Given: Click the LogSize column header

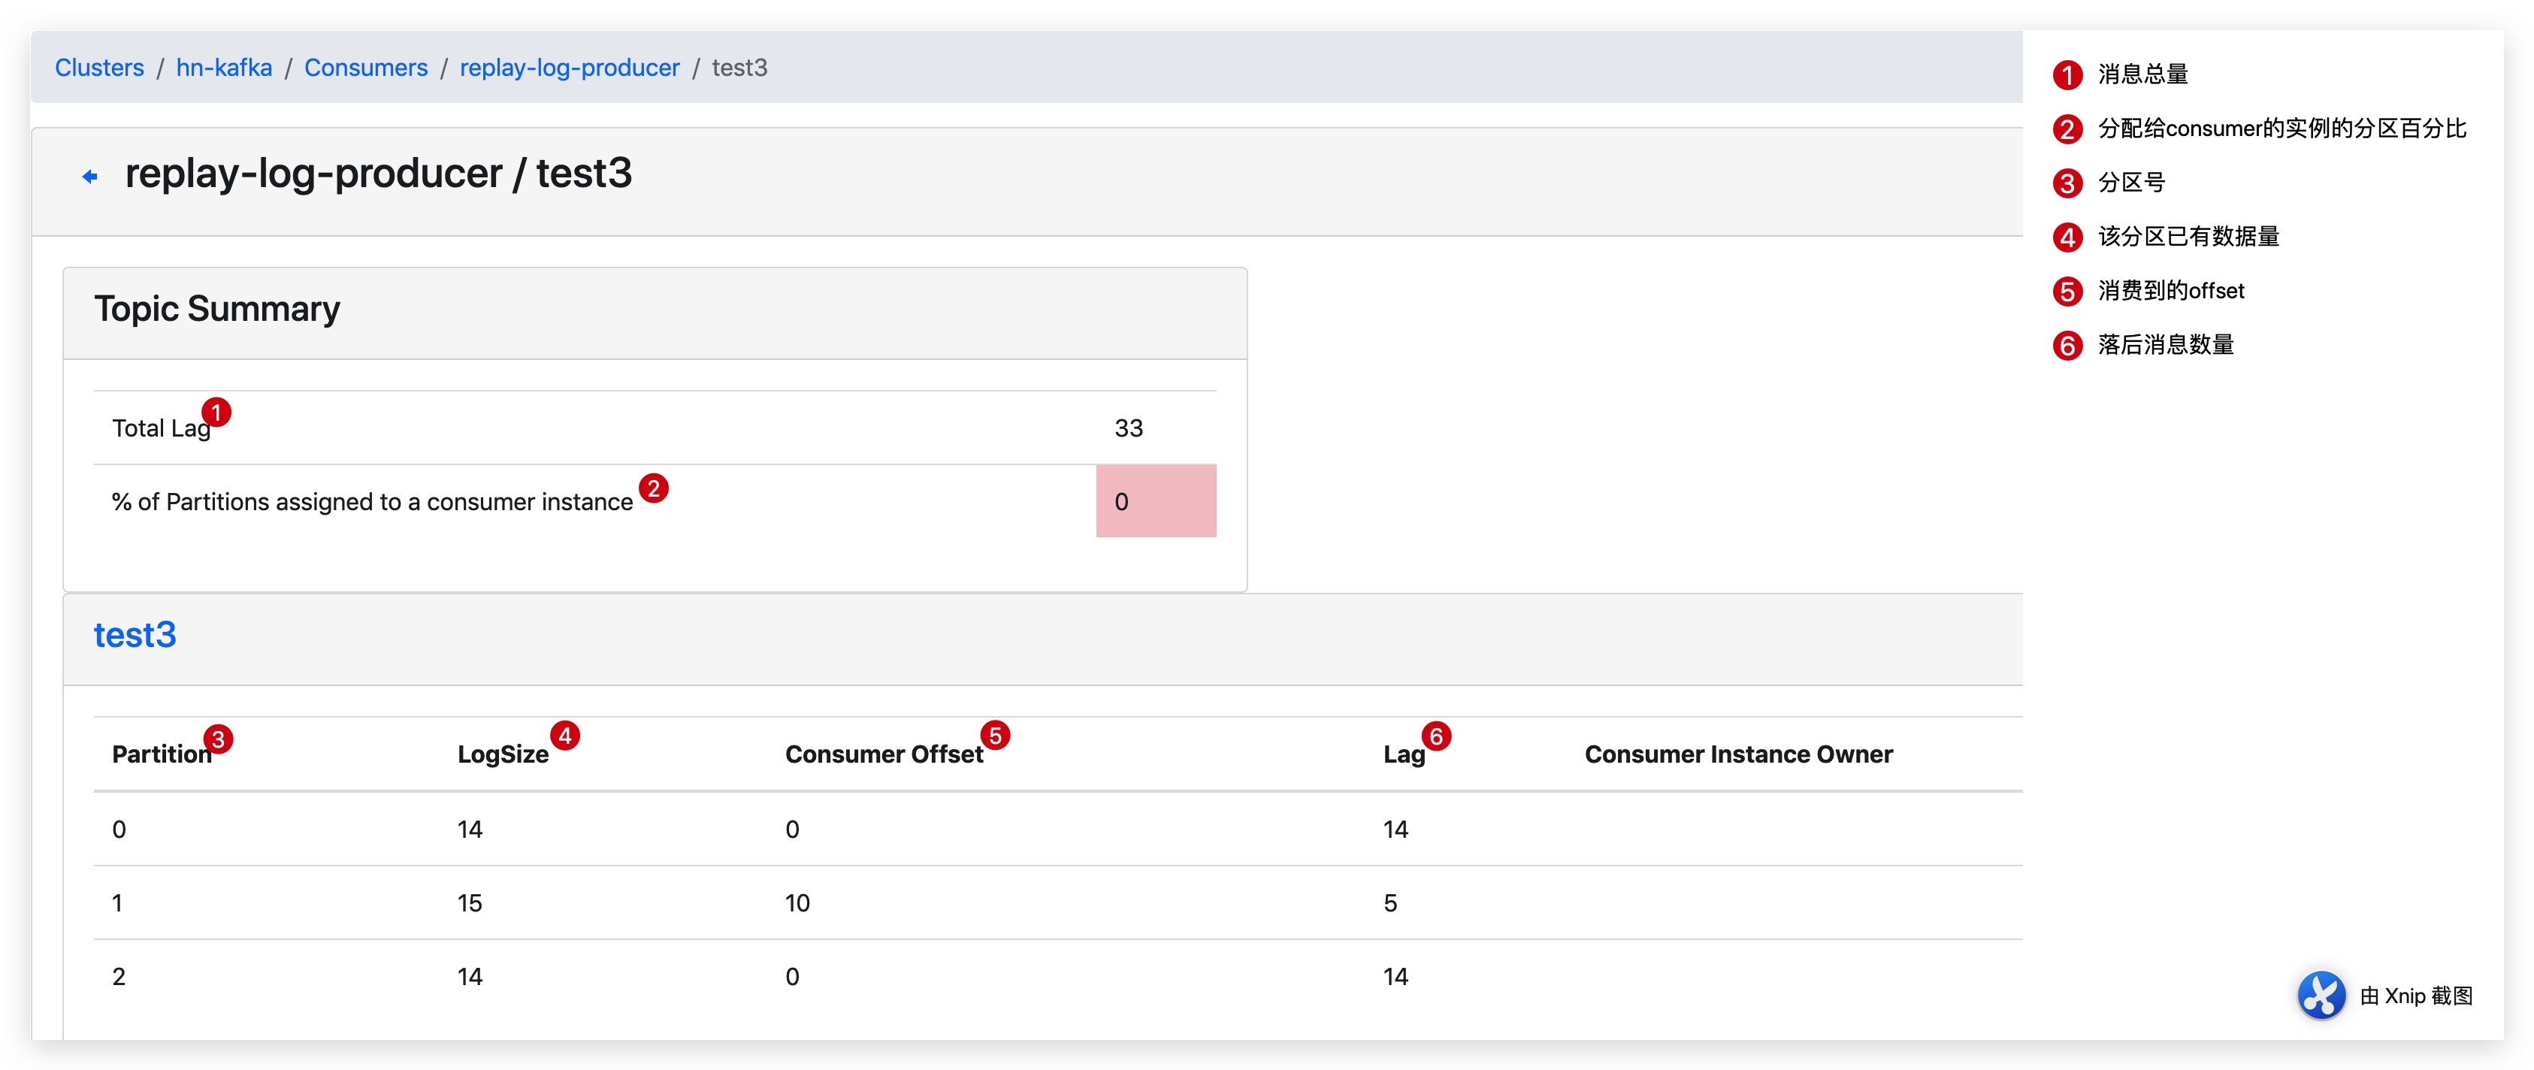Looking at the screenshot, I should (503, 754).
